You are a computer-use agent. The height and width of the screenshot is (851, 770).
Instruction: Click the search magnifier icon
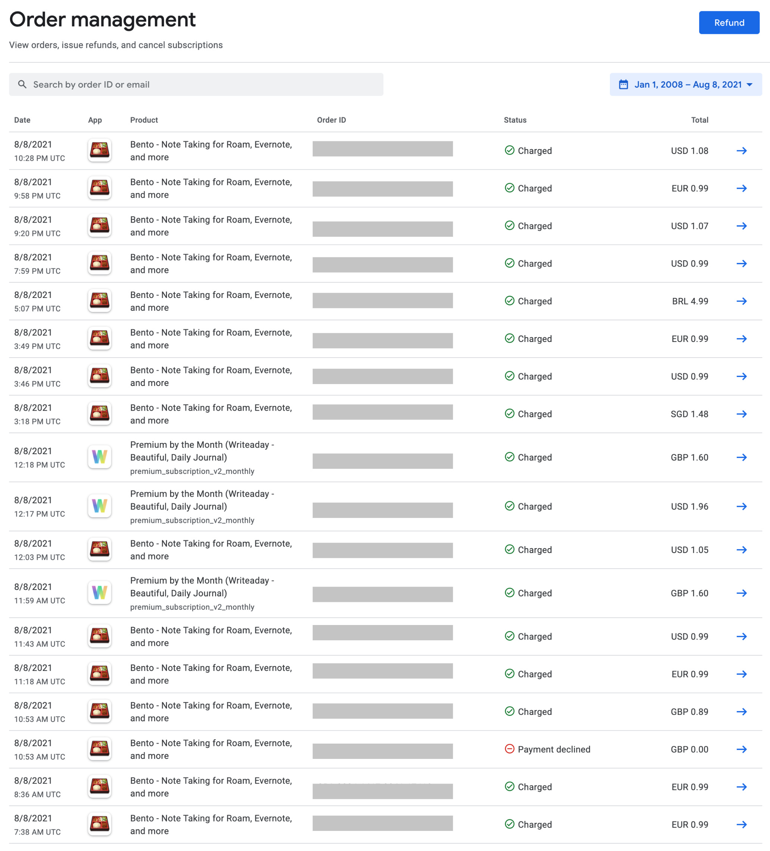pos(22,84)
